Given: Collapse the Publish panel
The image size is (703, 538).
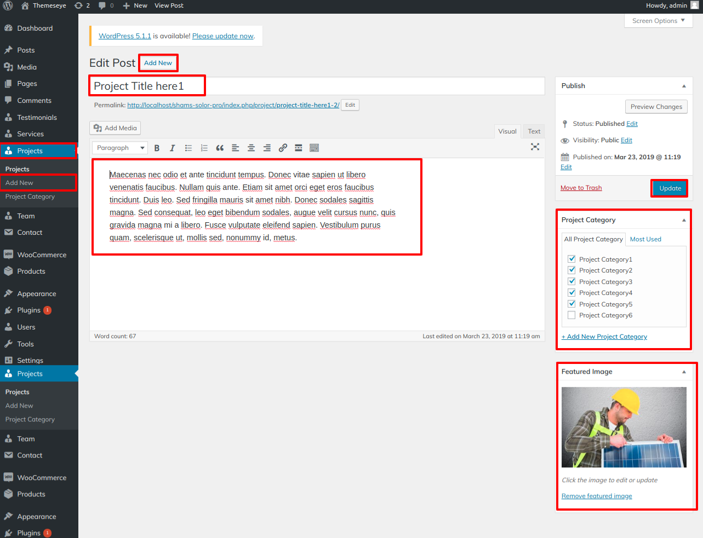Looking at the screenshot, I should point(683,86).
